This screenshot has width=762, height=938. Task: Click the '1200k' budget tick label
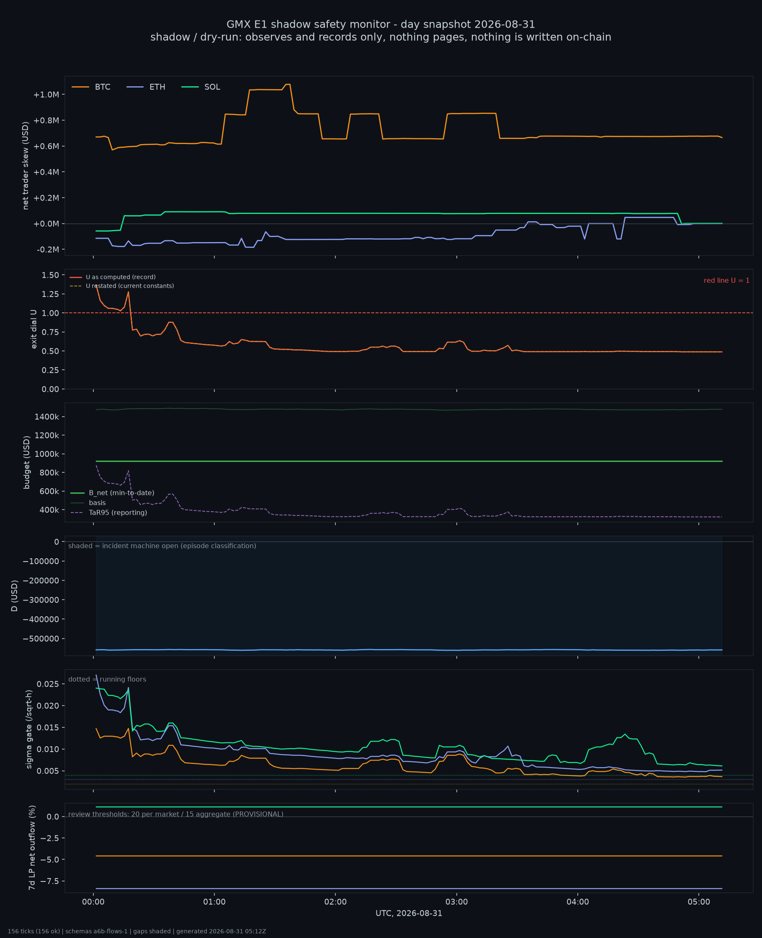[x=47, y=435]
